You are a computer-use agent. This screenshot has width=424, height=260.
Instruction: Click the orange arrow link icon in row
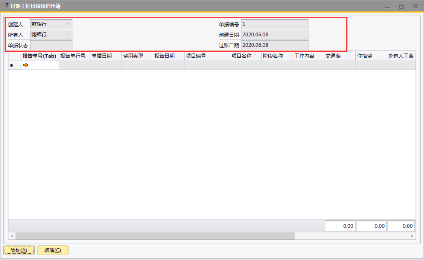[25, 65]
